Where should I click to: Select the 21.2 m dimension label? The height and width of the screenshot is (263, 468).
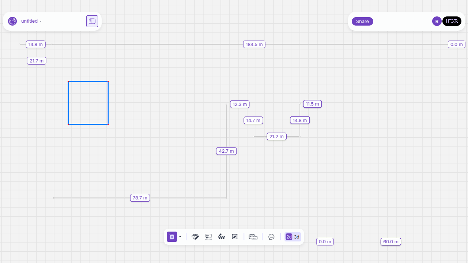click(x=276, y=136)
